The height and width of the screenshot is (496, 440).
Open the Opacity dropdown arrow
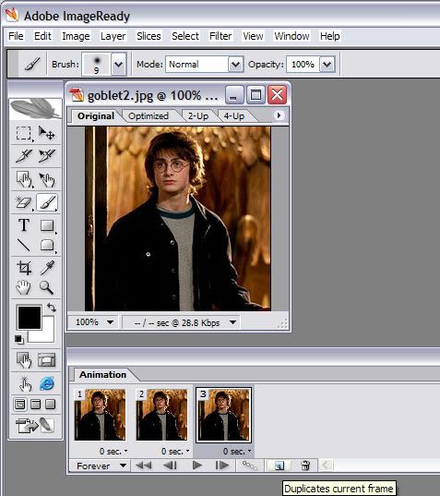pyautogui.click(x=327, y=65)
